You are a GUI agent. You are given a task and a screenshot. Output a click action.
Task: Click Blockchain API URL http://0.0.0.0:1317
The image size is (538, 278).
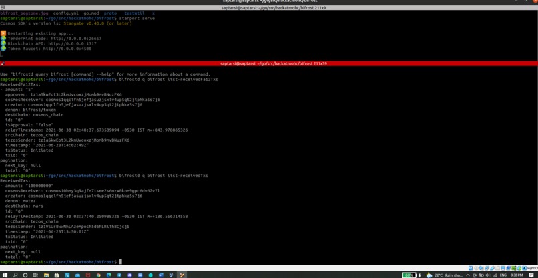click(72, 44)
